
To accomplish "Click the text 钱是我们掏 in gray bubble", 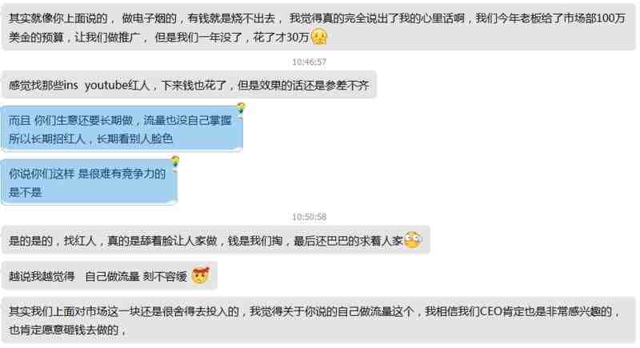I will click(x=254, y=241).
